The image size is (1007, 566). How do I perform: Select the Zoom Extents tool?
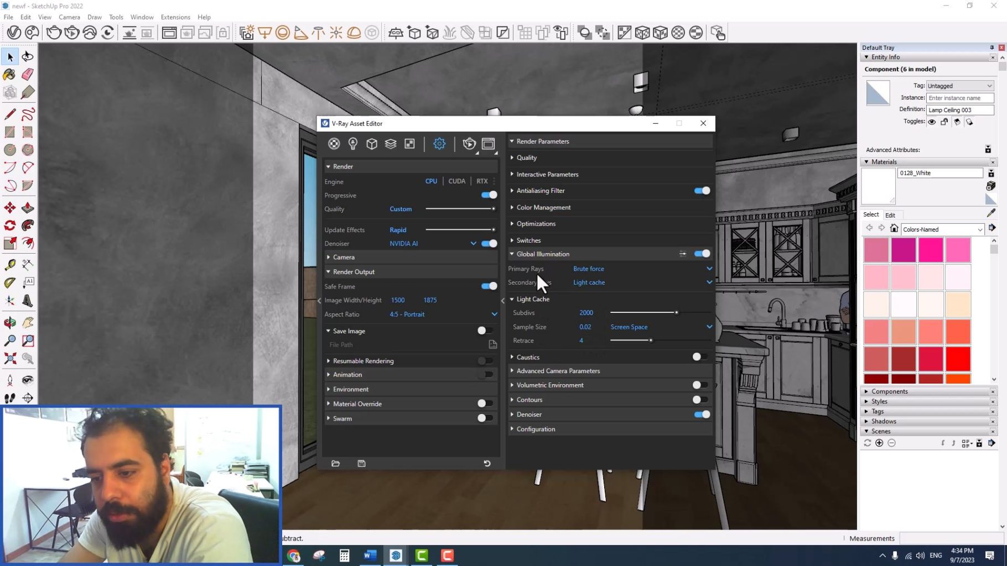(10, 358)
